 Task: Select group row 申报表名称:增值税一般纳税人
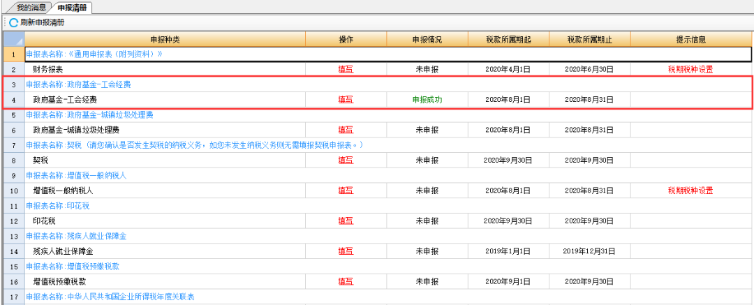pyautogui.click(x=387, y=176)
